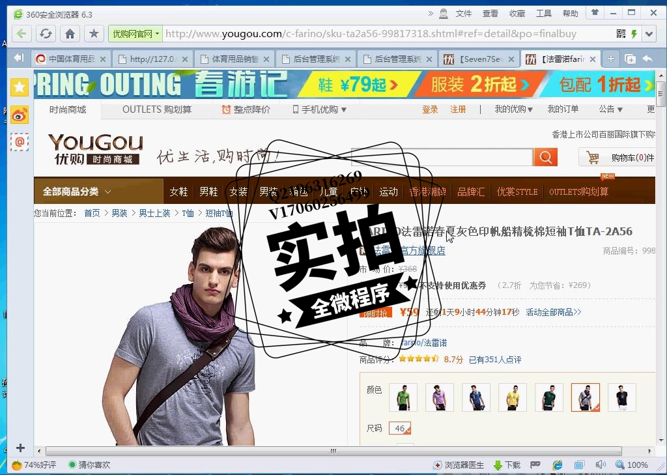Open the skin (shirt) icon in title bar
The width and height of the screenshot is (667, 475).
[595, 13]
